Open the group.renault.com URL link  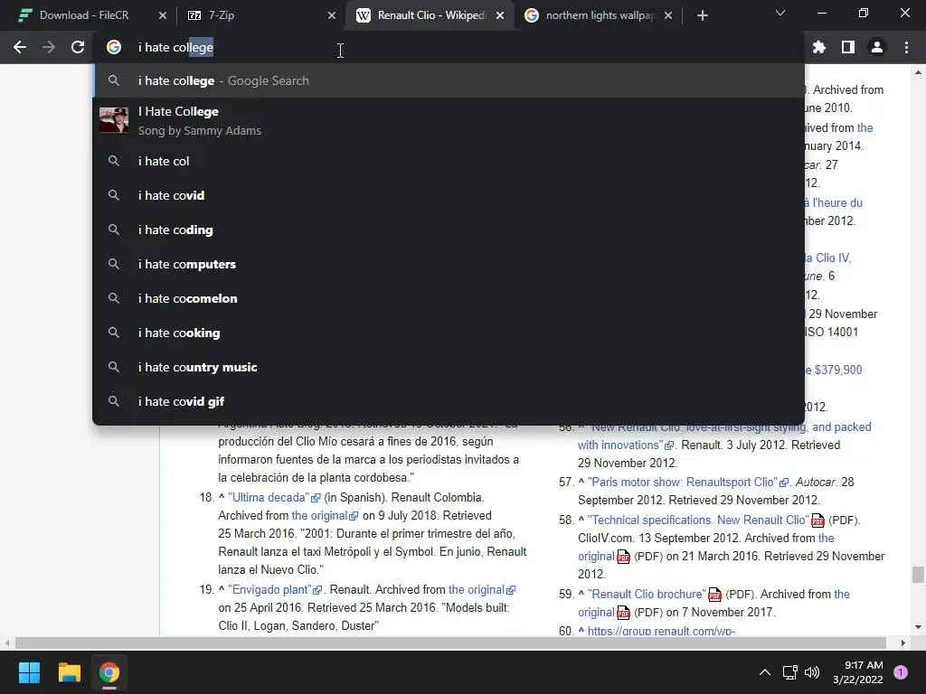[661, 630]
